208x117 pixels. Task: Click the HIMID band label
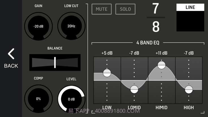coord(161,107)
